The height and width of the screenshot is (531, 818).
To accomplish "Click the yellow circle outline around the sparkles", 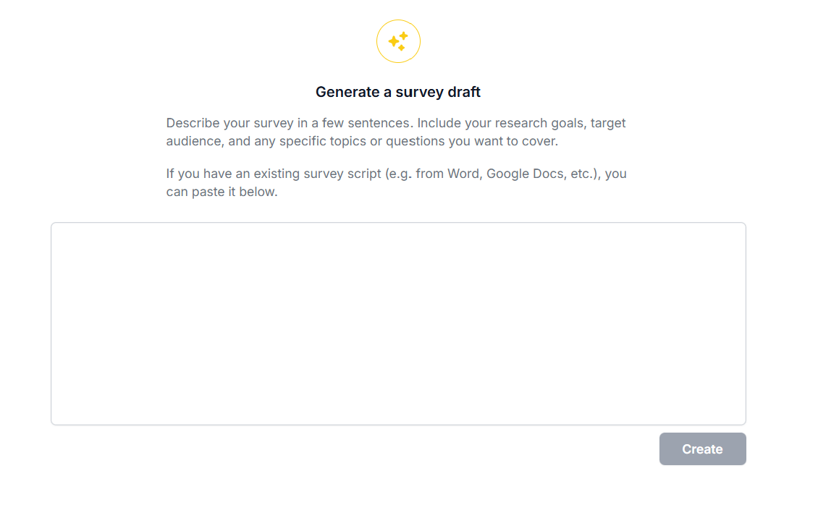I will tap(398, 20).
